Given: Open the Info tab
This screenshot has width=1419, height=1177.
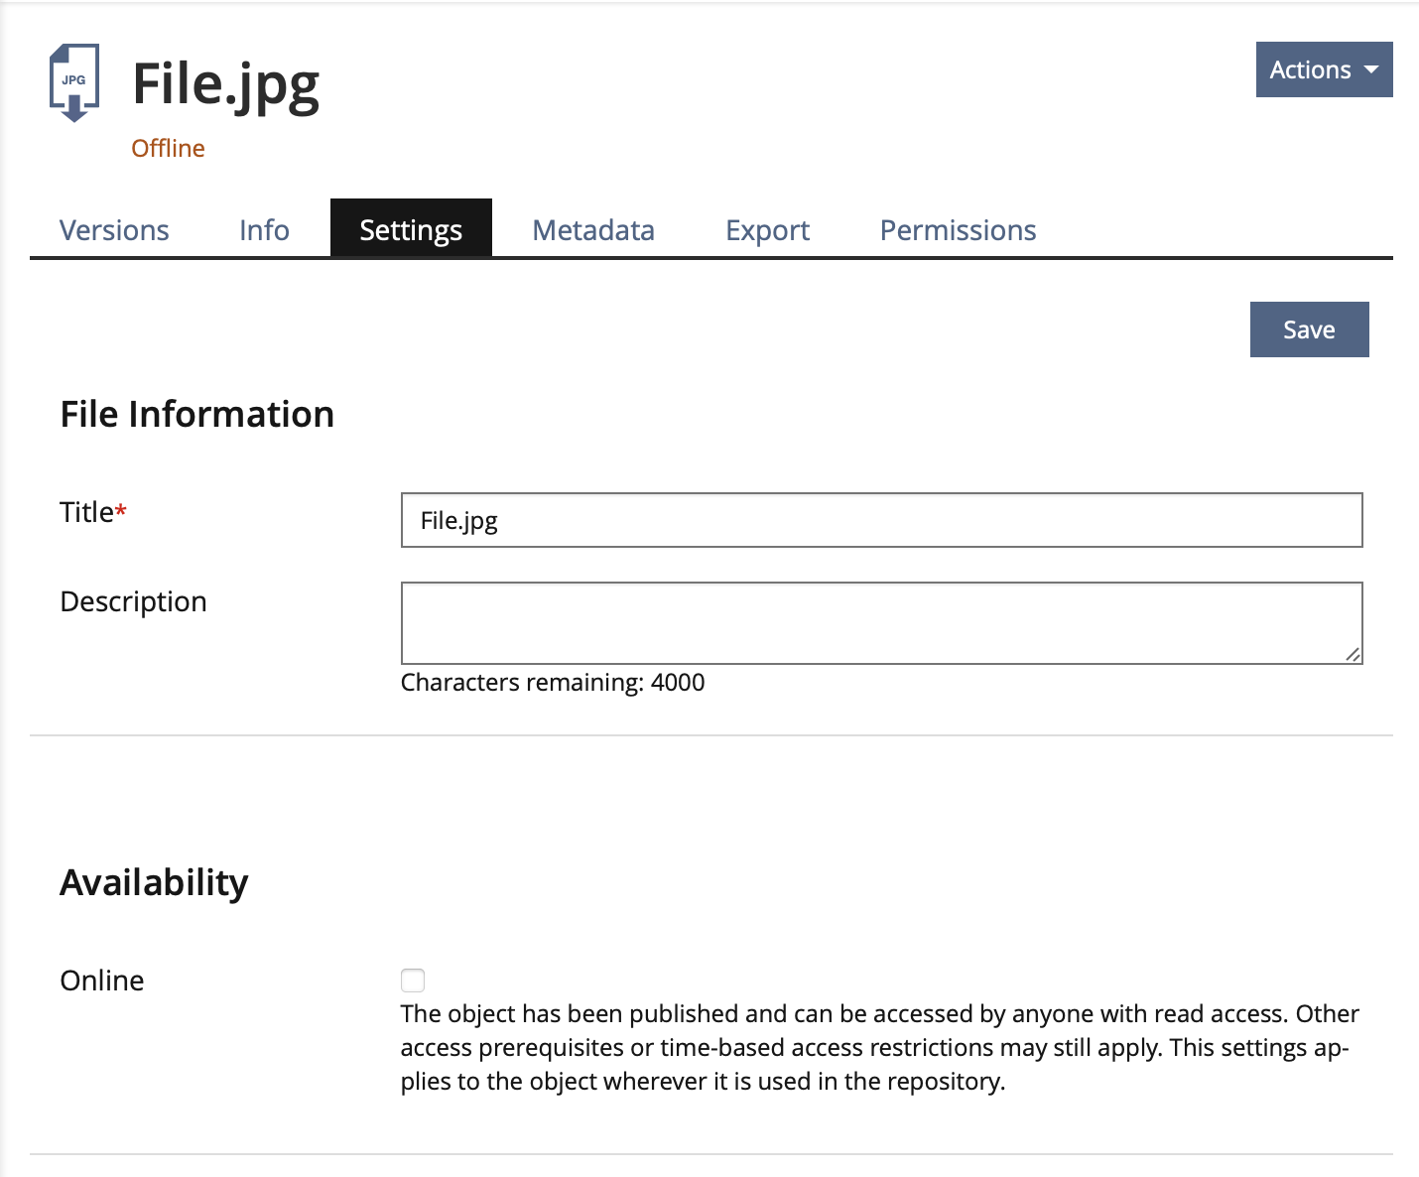Looking at the screenshot, I should coord(264,230).
